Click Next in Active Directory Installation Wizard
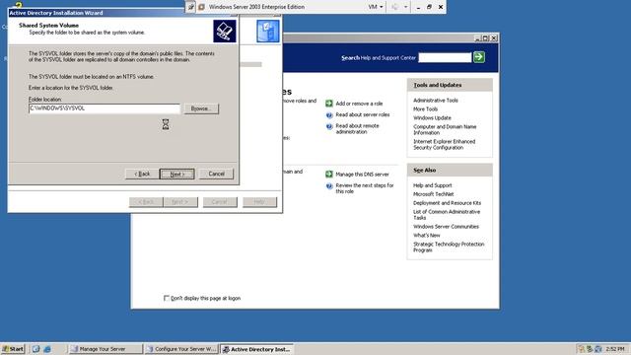 pyautogui.click(x=177, y=174)
